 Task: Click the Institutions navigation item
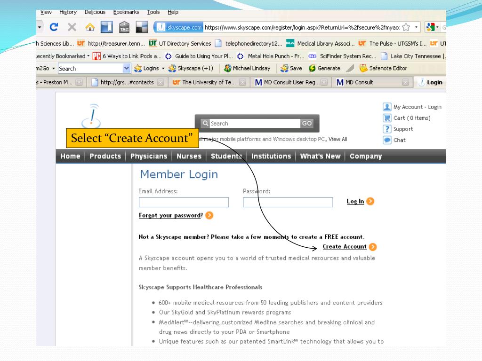click(x=271, y=156)
